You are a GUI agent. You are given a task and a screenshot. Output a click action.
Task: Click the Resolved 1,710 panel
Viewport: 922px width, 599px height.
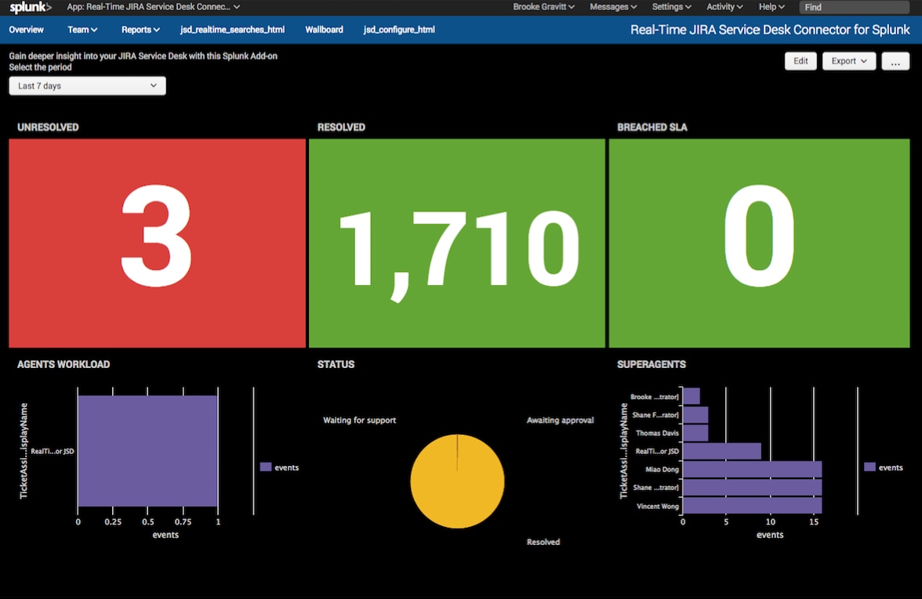tap(457, 243)
